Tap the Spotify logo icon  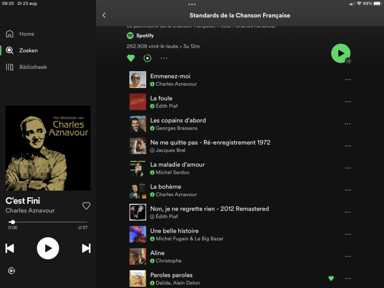(130, 36)
